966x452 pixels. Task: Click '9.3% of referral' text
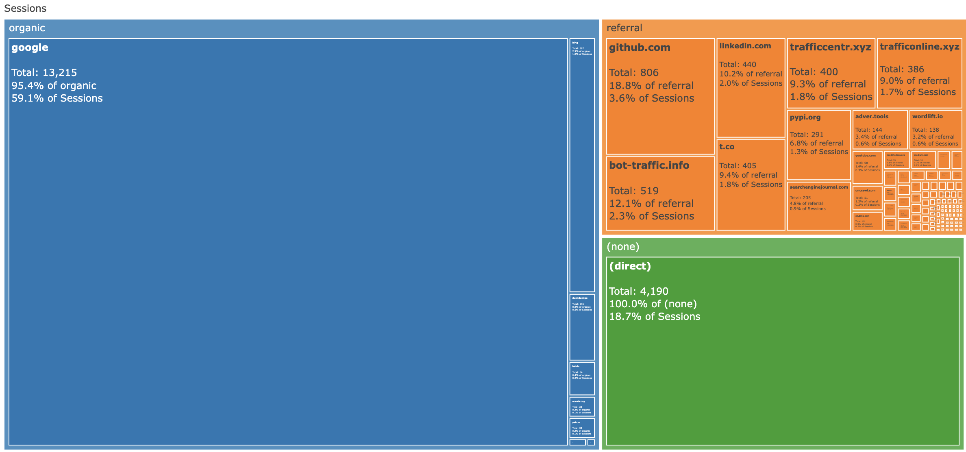click(x=828, y=84)
